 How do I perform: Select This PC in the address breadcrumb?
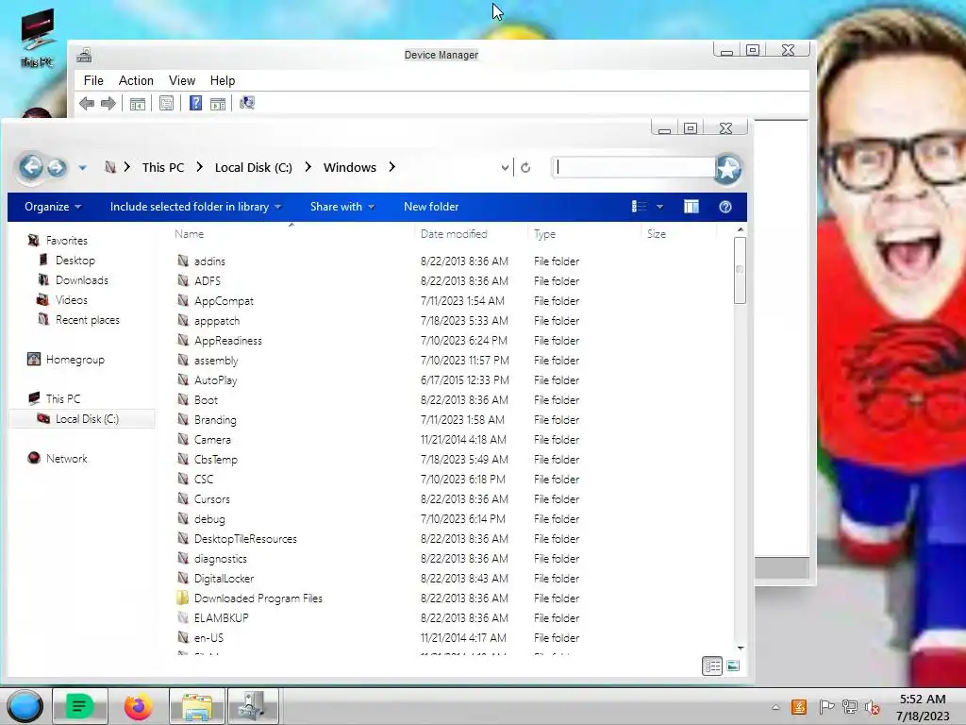pyautogui.click(x=162, y=168)
